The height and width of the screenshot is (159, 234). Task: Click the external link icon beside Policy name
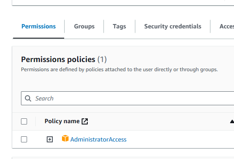coord(85,121)
